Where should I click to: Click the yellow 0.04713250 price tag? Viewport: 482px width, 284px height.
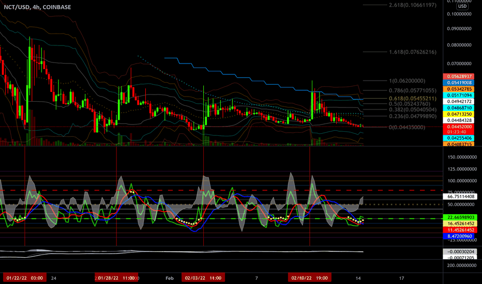458,114
